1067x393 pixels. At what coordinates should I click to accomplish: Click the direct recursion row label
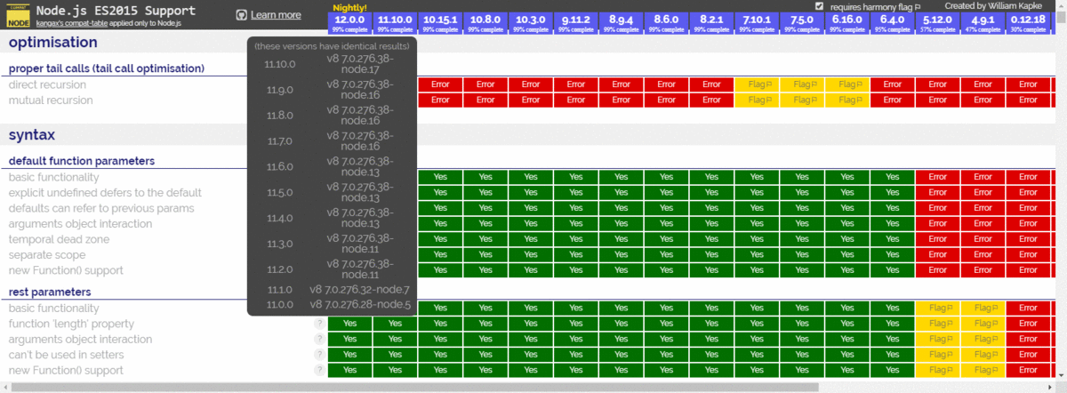point(47,84)
